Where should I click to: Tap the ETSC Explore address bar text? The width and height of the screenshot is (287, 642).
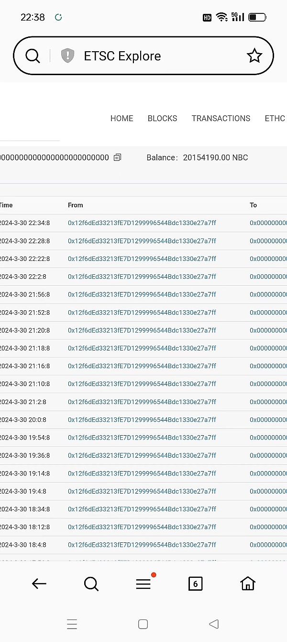click(122, 56)
